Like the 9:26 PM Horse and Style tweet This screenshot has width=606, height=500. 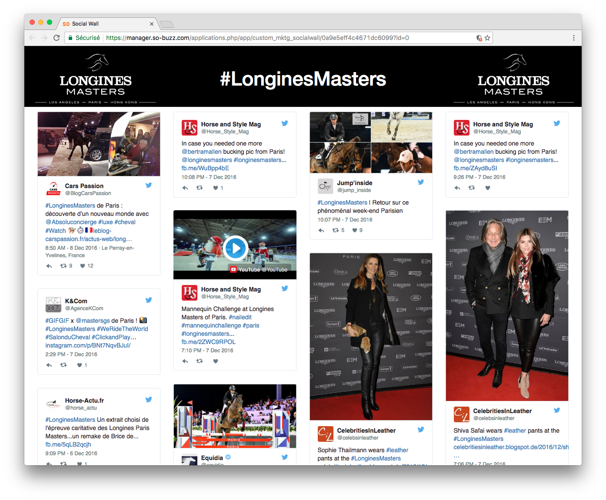pyautogui.click(x=488, y=188)
